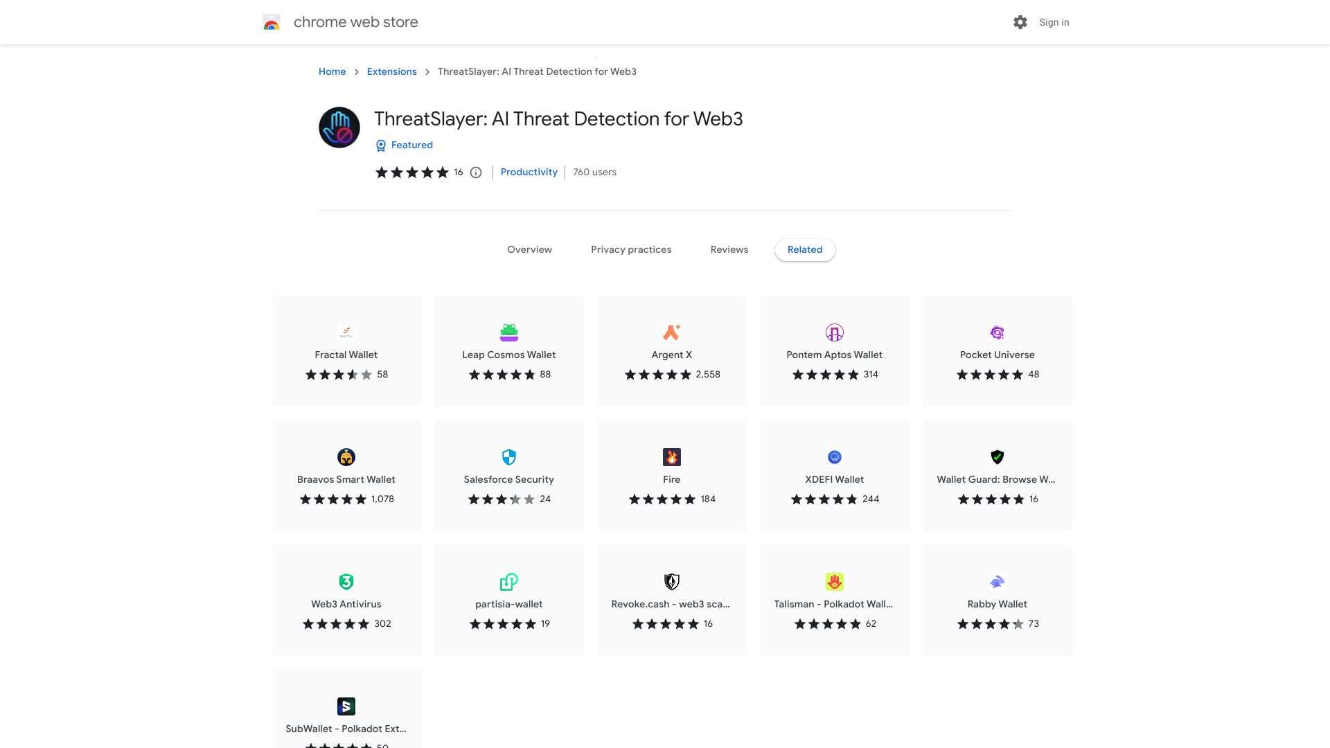Click the ThreatSlayer extension logo
This screenshot has height=748, width=1330.
click(x=339, y=127)
